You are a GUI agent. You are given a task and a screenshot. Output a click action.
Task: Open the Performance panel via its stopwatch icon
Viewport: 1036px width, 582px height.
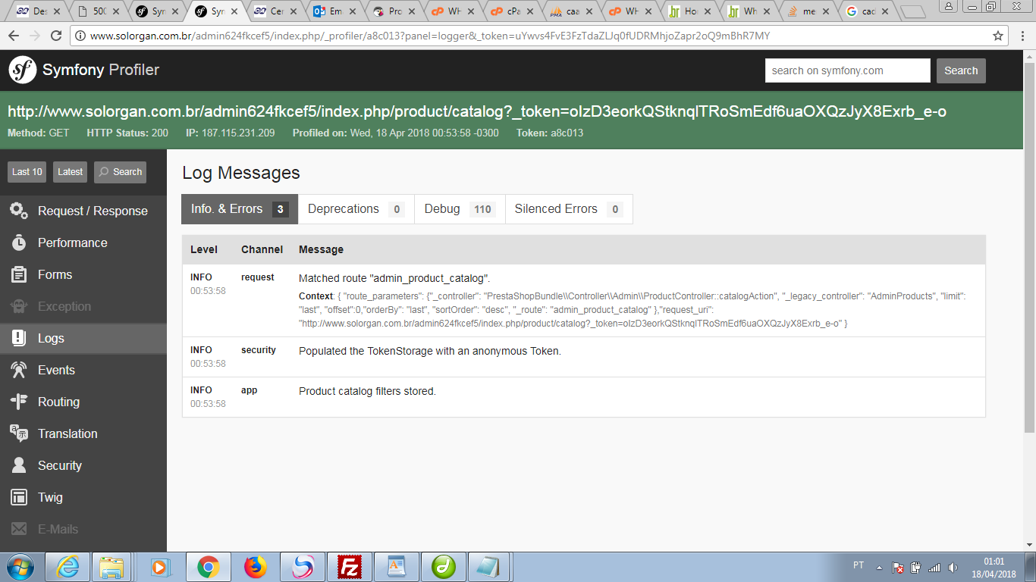point(19,242)
